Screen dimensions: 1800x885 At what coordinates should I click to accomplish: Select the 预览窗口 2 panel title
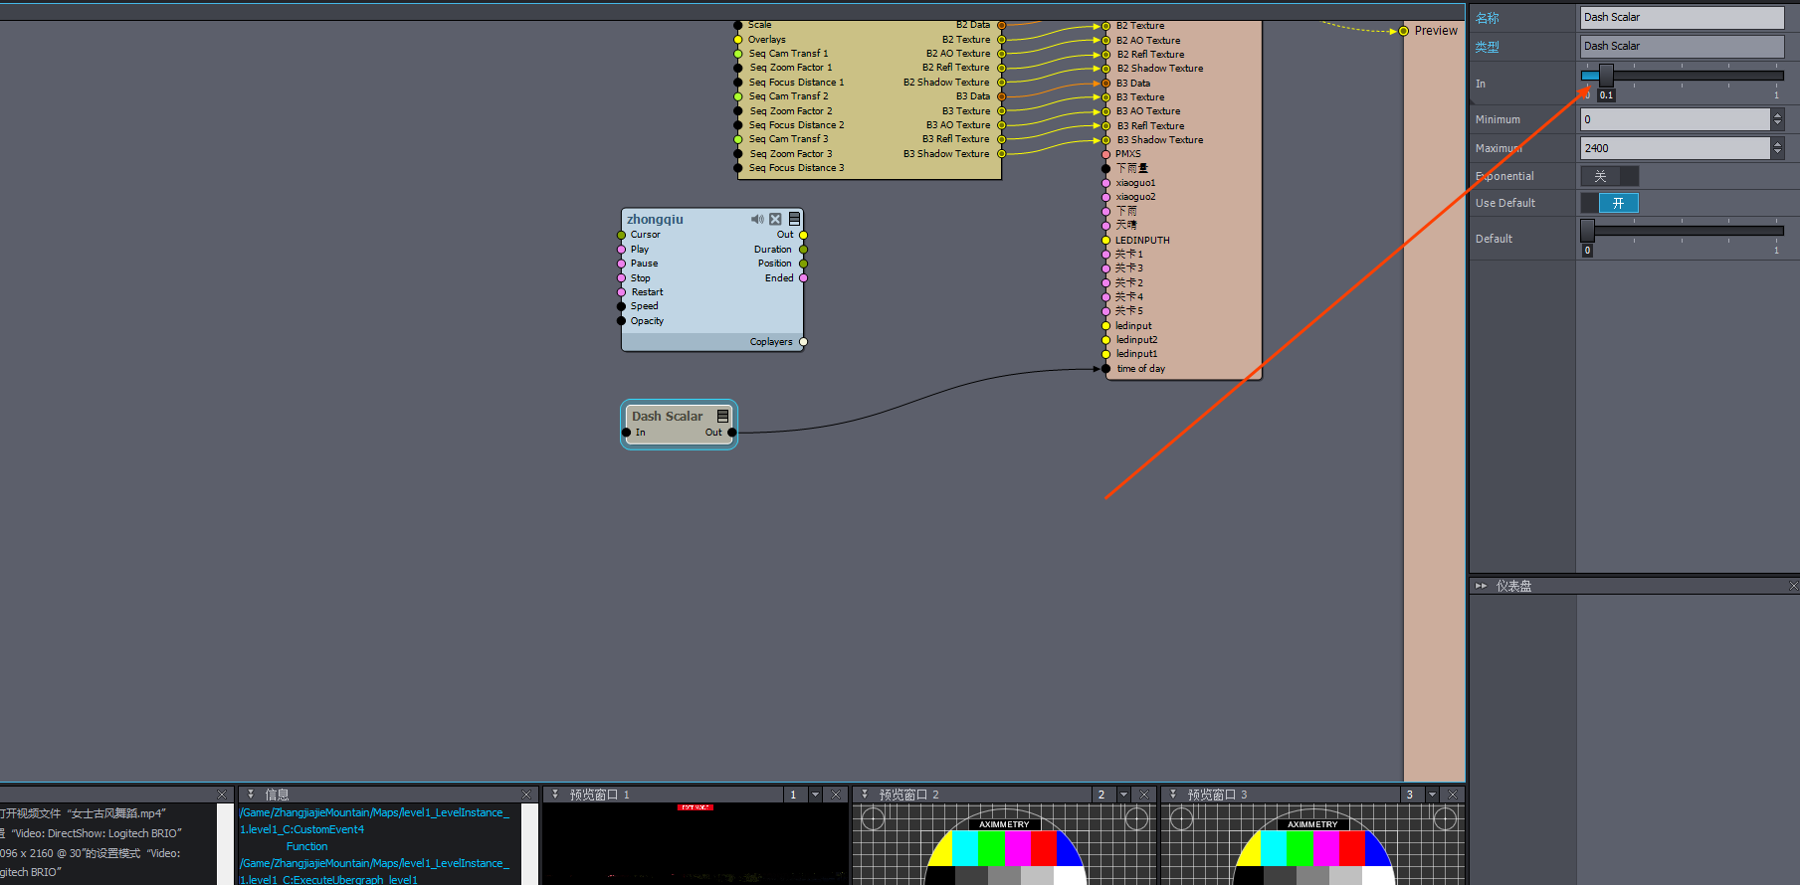click(x=908, y=795)
